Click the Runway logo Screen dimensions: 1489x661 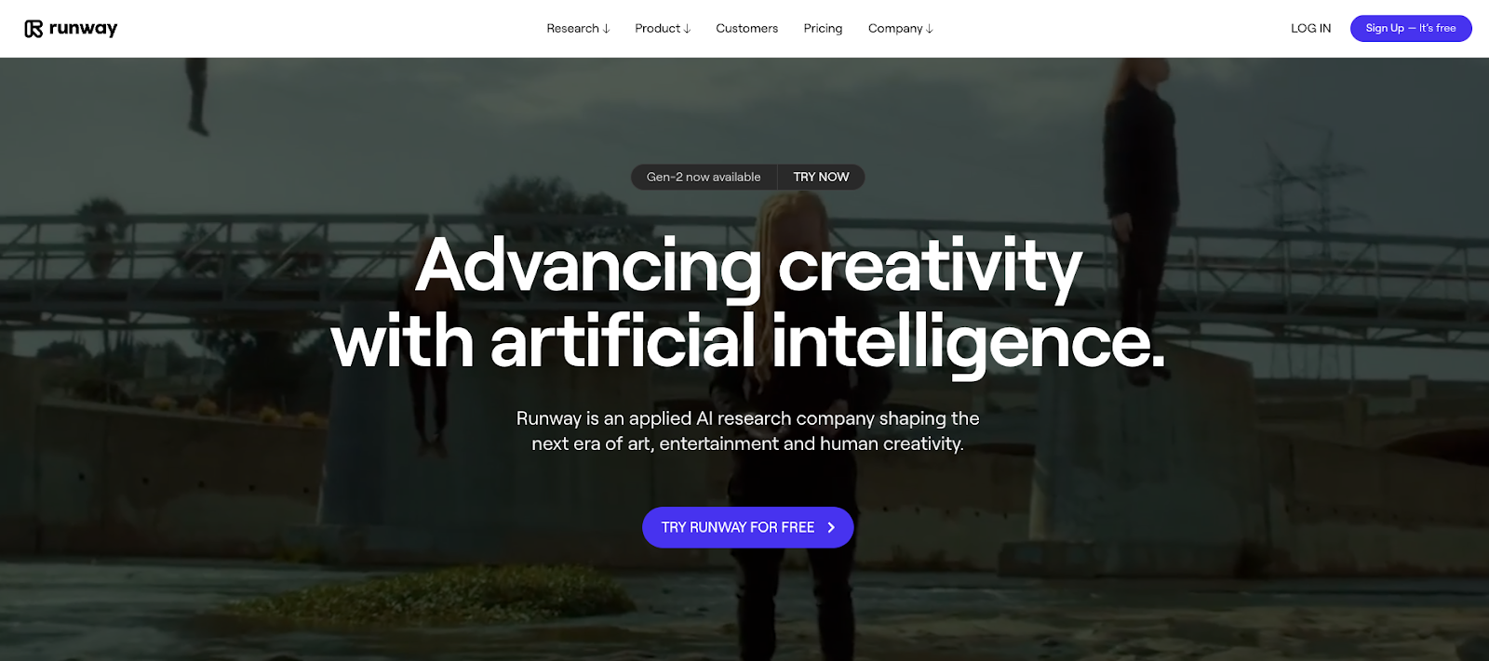coord(71,29)
